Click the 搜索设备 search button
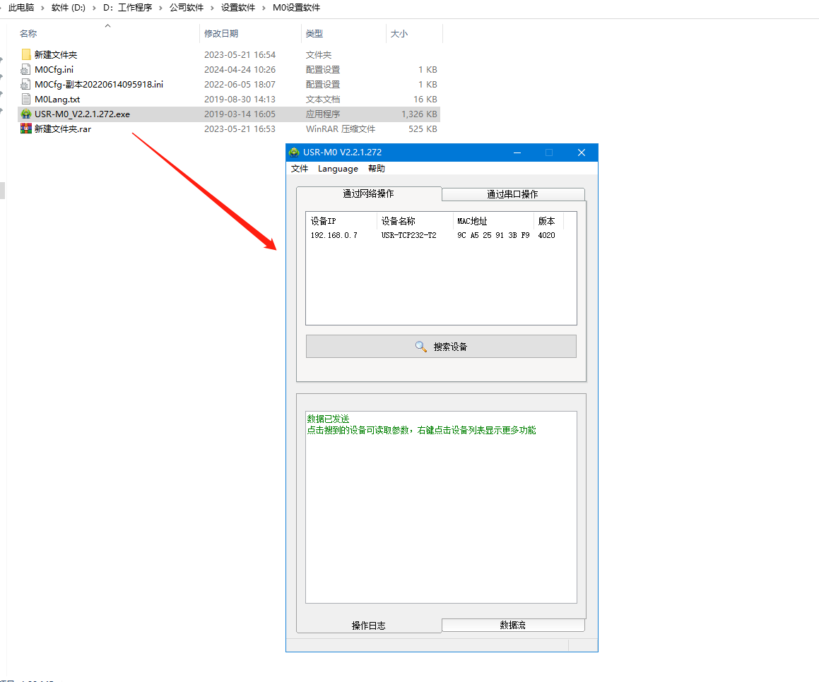 pyautogui.click(x=441, y=347)
